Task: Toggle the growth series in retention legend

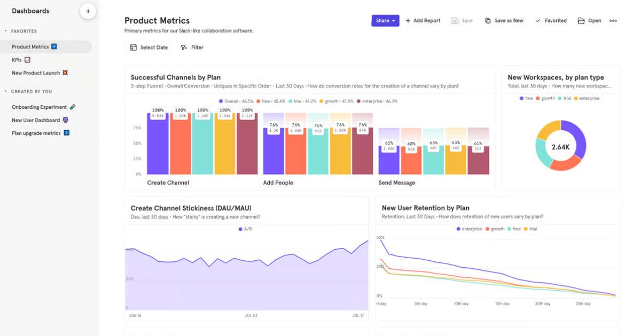Action: tap(494, 229)
